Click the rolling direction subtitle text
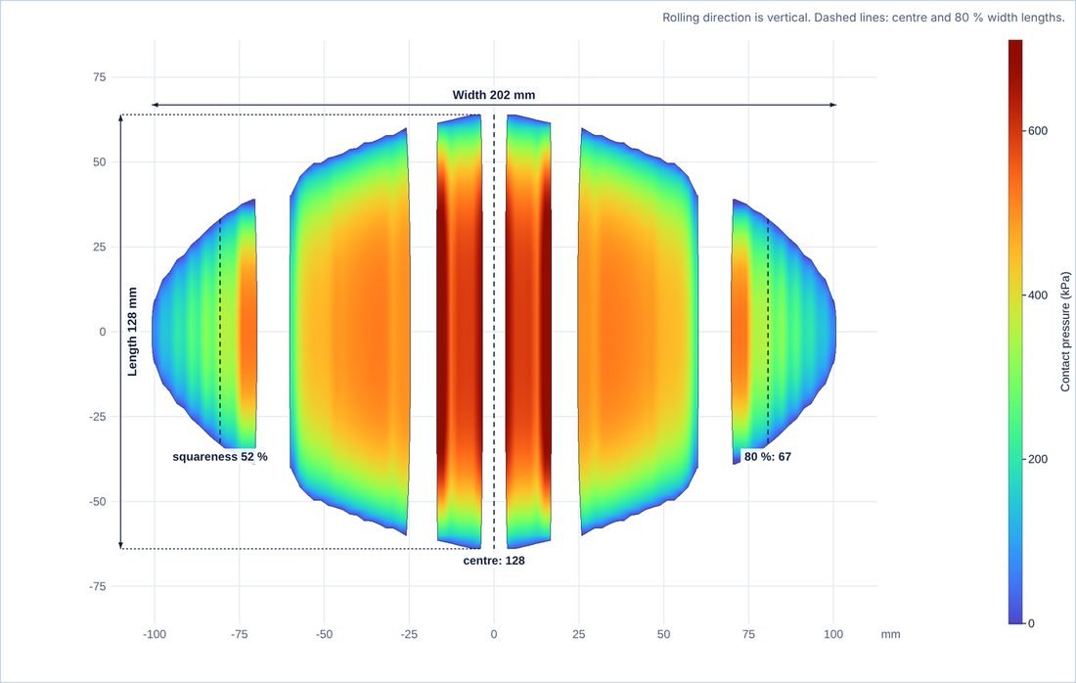The image size is (1076, 683). [864, 18]
